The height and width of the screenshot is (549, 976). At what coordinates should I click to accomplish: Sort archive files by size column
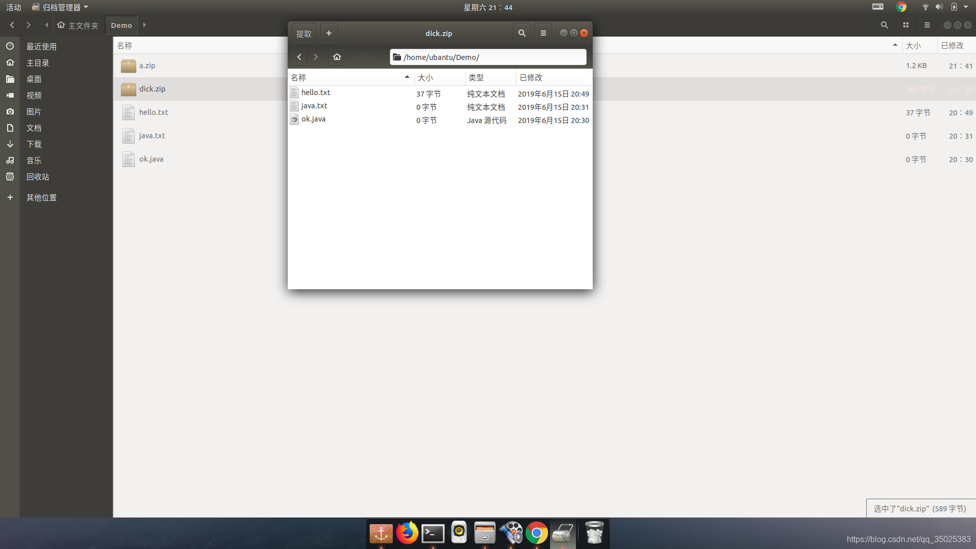click(x=439, y=77)
